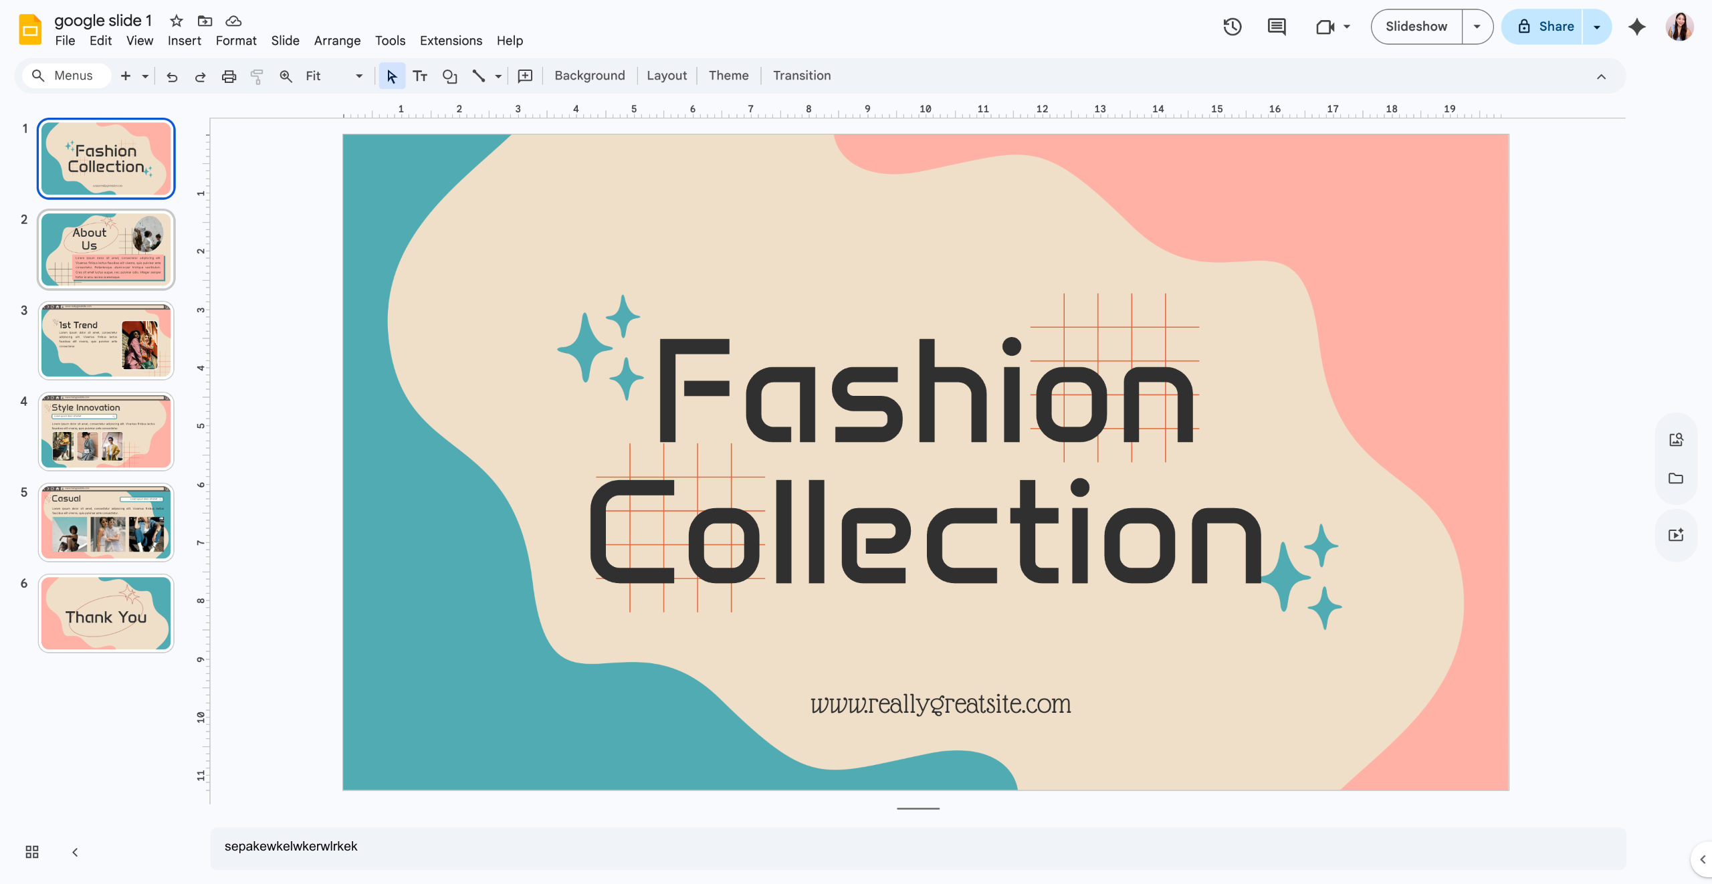Toggle grid view at bottom left

pyautogui.click(x=32, y=852)
